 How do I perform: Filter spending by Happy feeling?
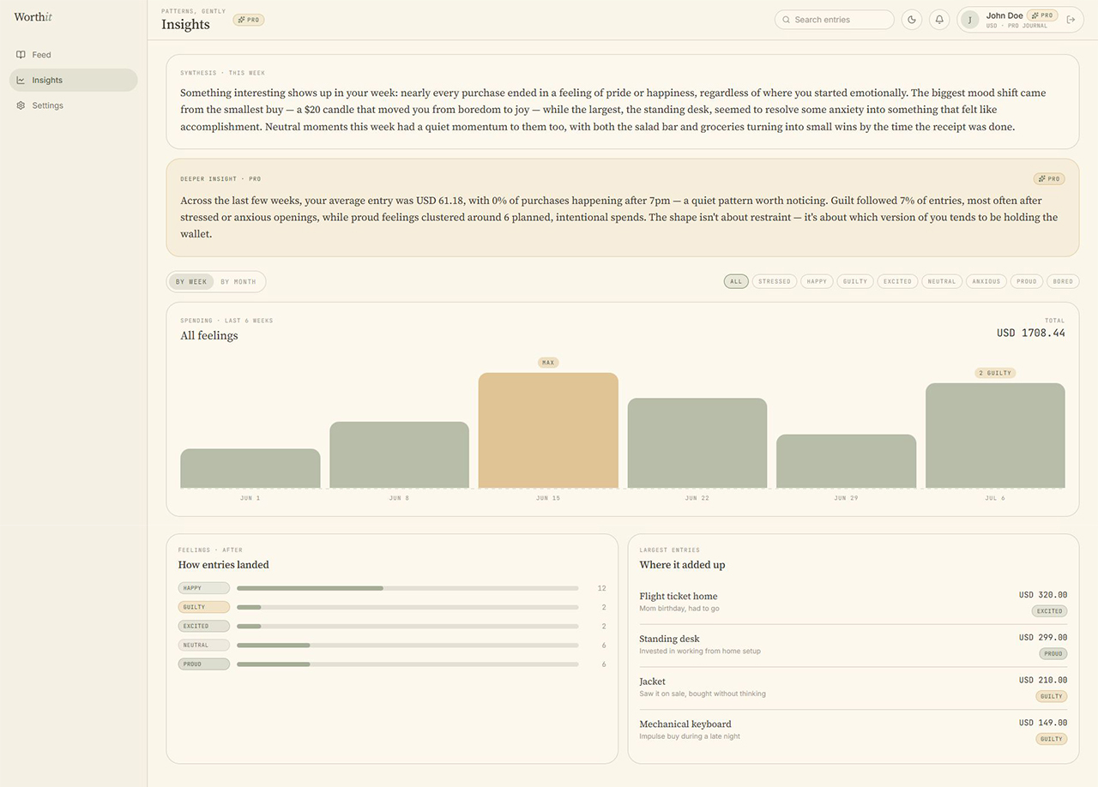pyautogui.click(x=817, y=281)
